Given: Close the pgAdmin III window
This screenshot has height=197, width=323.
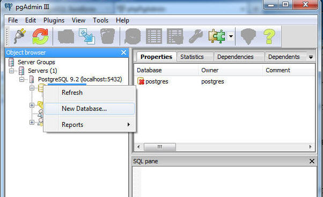Looking at the screenshot, I should 305,4.
